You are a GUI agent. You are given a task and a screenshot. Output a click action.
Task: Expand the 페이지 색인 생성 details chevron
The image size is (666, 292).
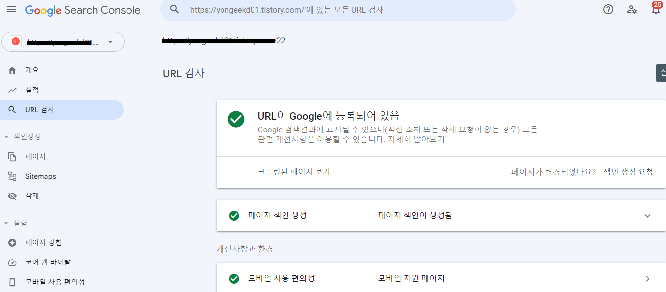tap(648, 216)
